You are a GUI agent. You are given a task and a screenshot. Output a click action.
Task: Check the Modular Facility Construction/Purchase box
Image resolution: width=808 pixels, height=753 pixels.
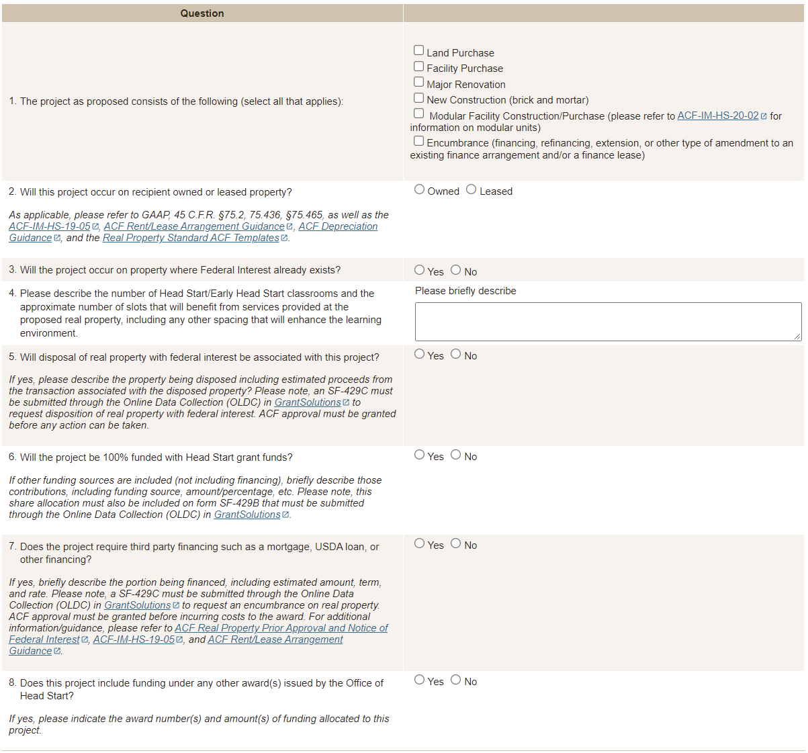point(418,114)
